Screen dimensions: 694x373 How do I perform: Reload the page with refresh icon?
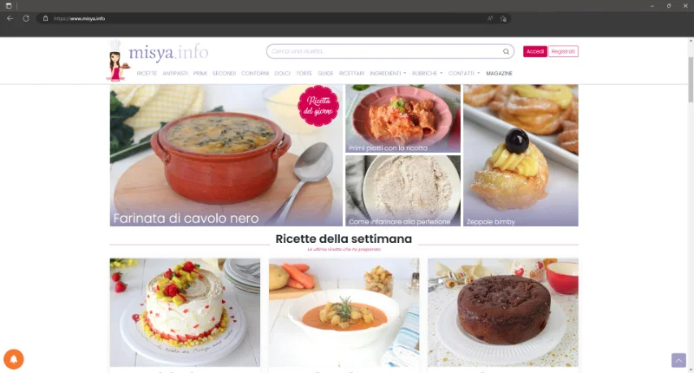click(x=26, y=18)
